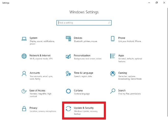
Task: Open the Cortana circle icon
Action: (x=68, y=91)
